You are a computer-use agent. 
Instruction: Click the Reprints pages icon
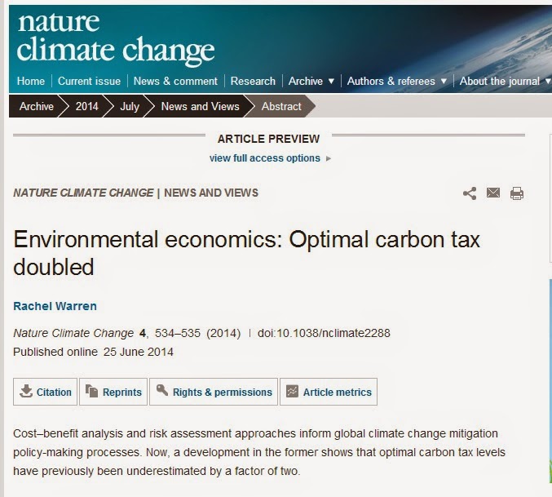pos(91,391)
